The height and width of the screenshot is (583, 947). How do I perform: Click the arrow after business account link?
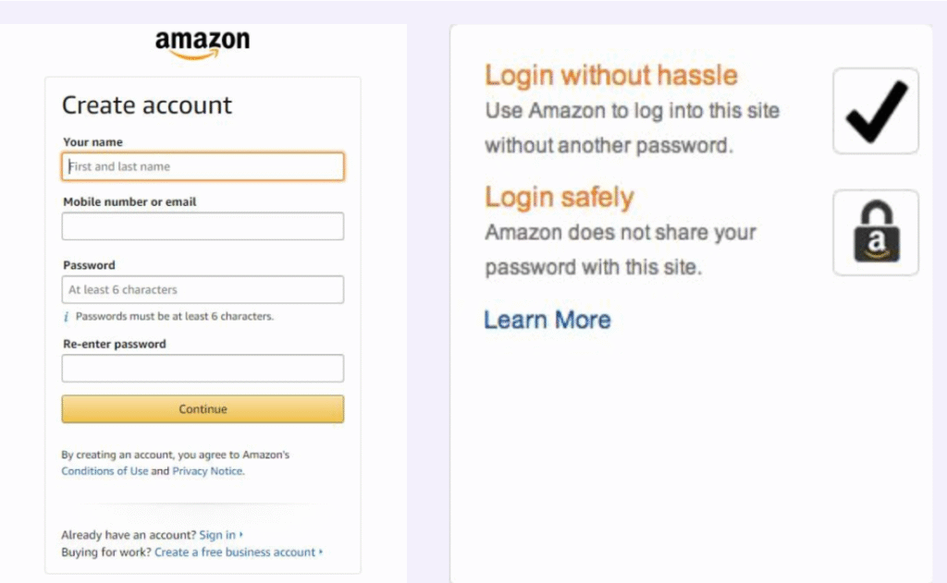pos(321,553)
